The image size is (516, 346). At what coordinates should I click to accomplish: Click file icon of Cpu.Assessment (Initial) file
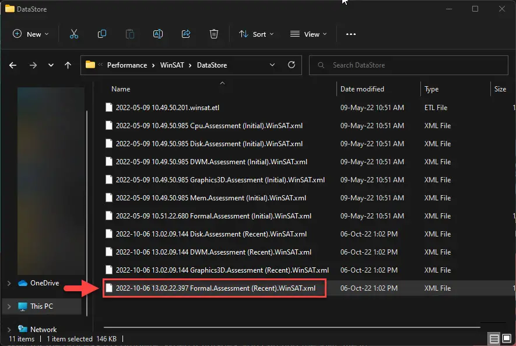pyautogui.click(x=109, y=126)
